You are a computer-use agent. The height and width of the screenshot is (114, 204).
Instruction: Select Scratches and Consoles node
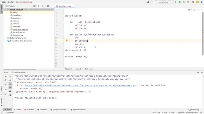point(21,41)
